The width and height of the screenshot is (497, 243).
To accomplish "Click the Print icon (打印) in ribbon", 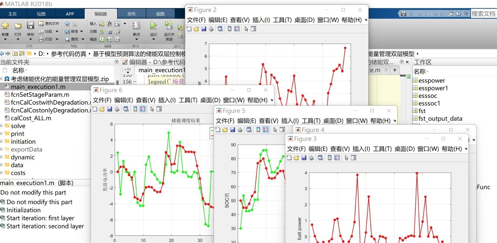I will coord(41,39).
